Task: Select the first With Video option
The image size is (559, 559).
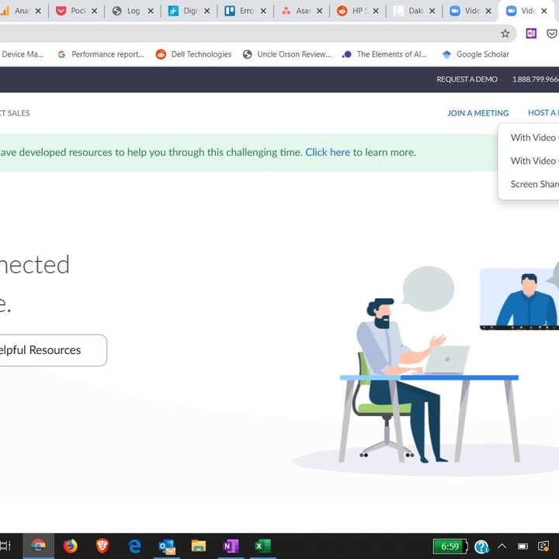Action: (534, 137)
